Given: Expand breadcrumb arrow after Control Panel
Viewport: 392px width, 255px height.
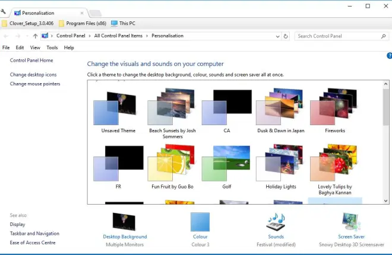Looking at the screenshot, I should click(x=90, y=36).
